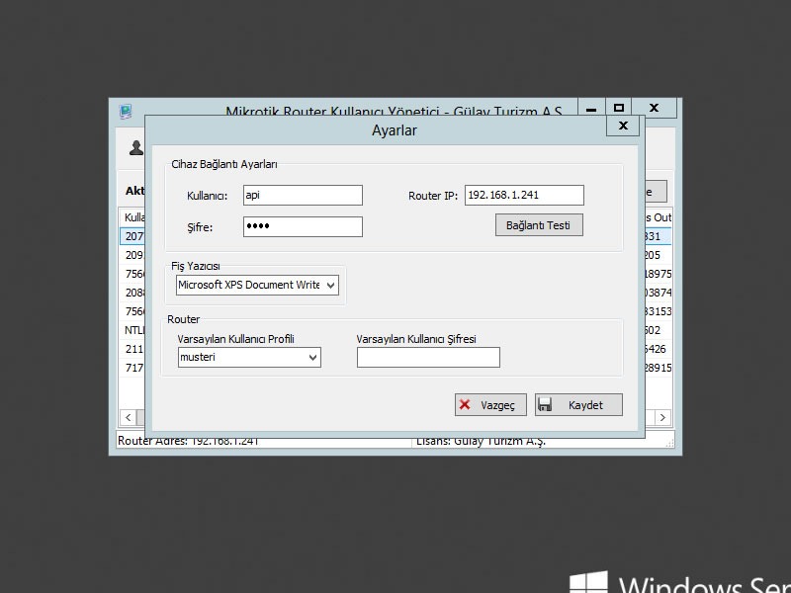Close the Mikrotik Router main window
Viewport: 791px width, 593px height.
pos(654,108)
